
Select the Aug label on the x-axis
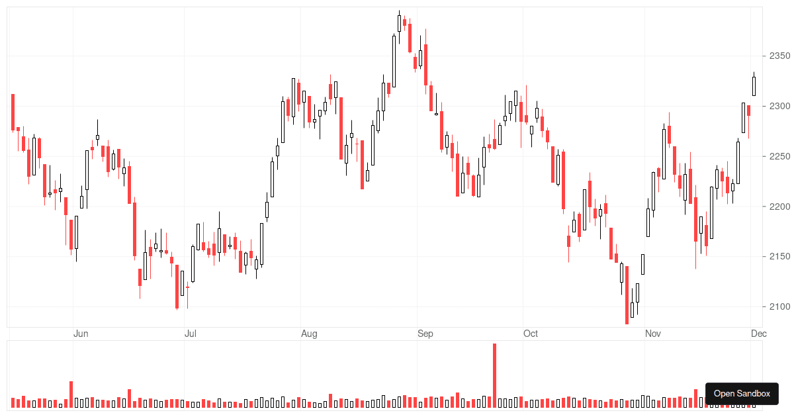[308, 334]
